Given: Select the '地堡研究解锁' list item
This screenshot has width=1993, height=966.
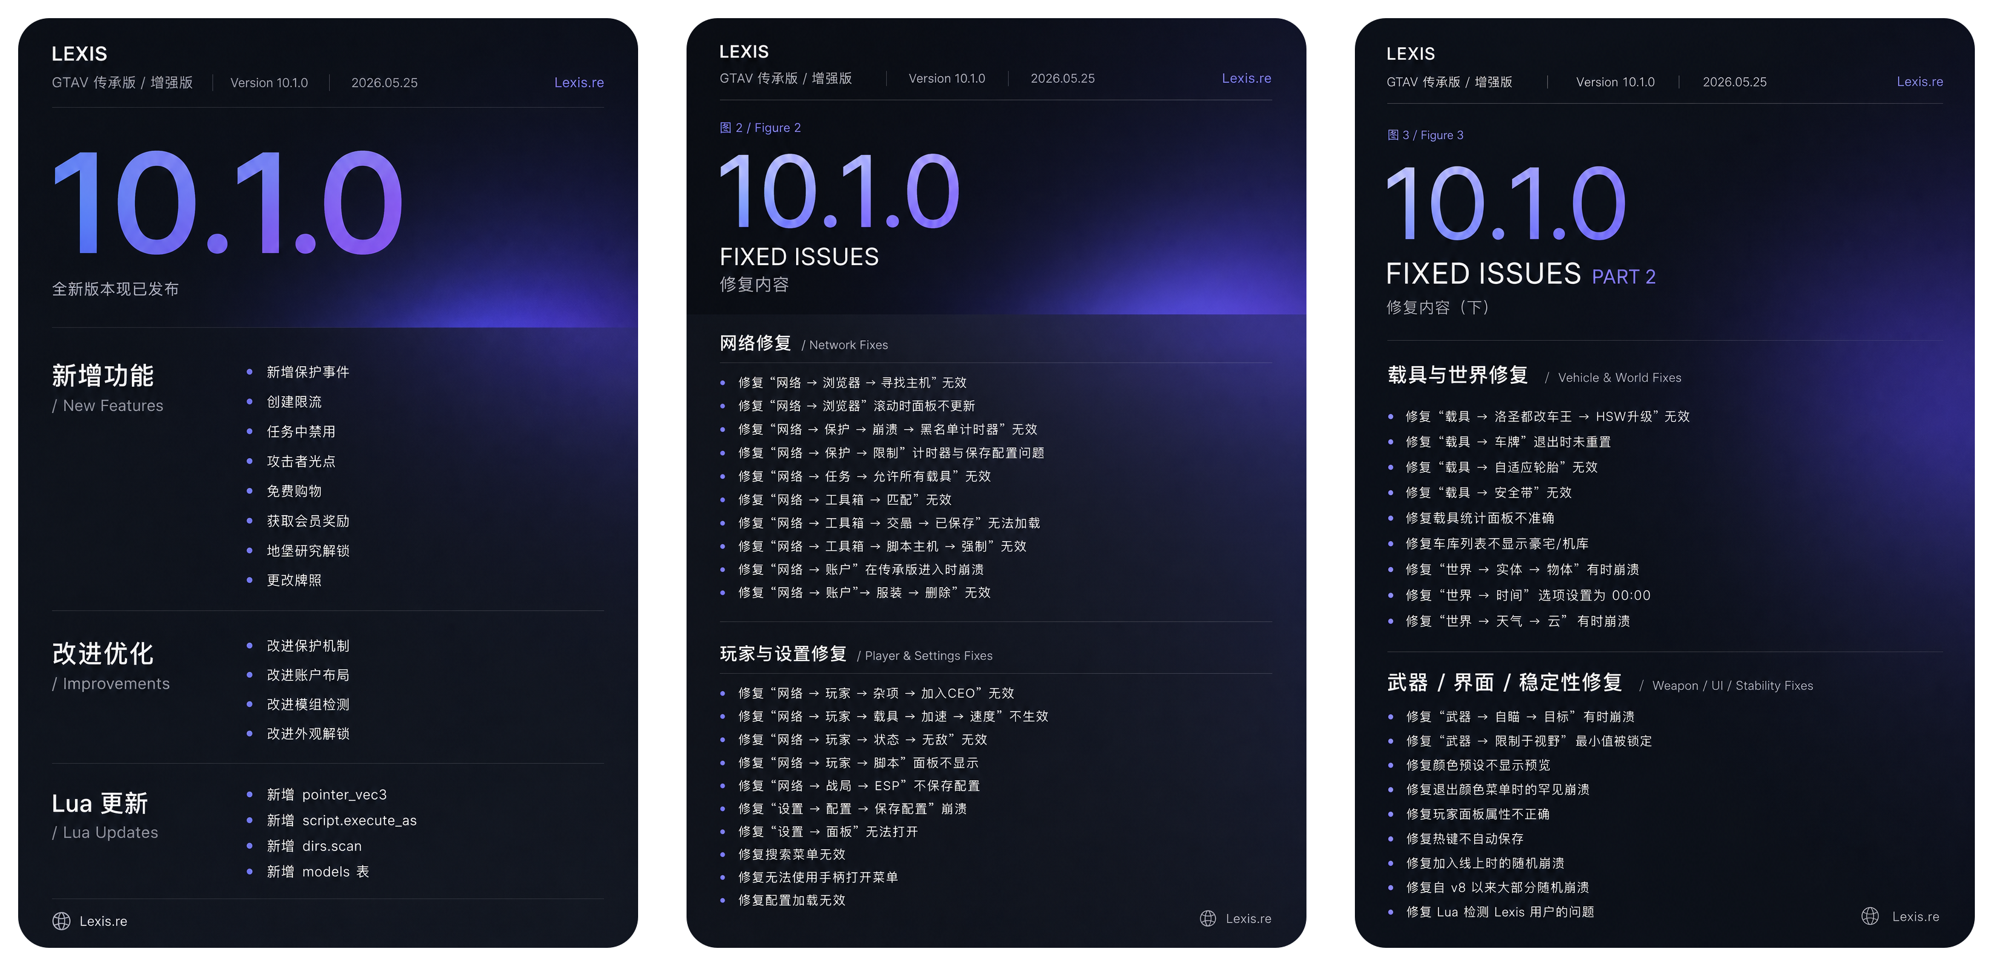Looking at the screenshot, I should pyautogui.click(x=308, y=551).
